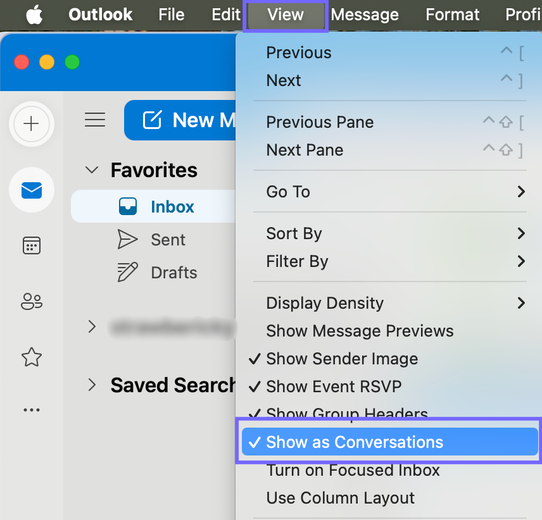
Task: Close Outlook window with red button
Action: 22,62
